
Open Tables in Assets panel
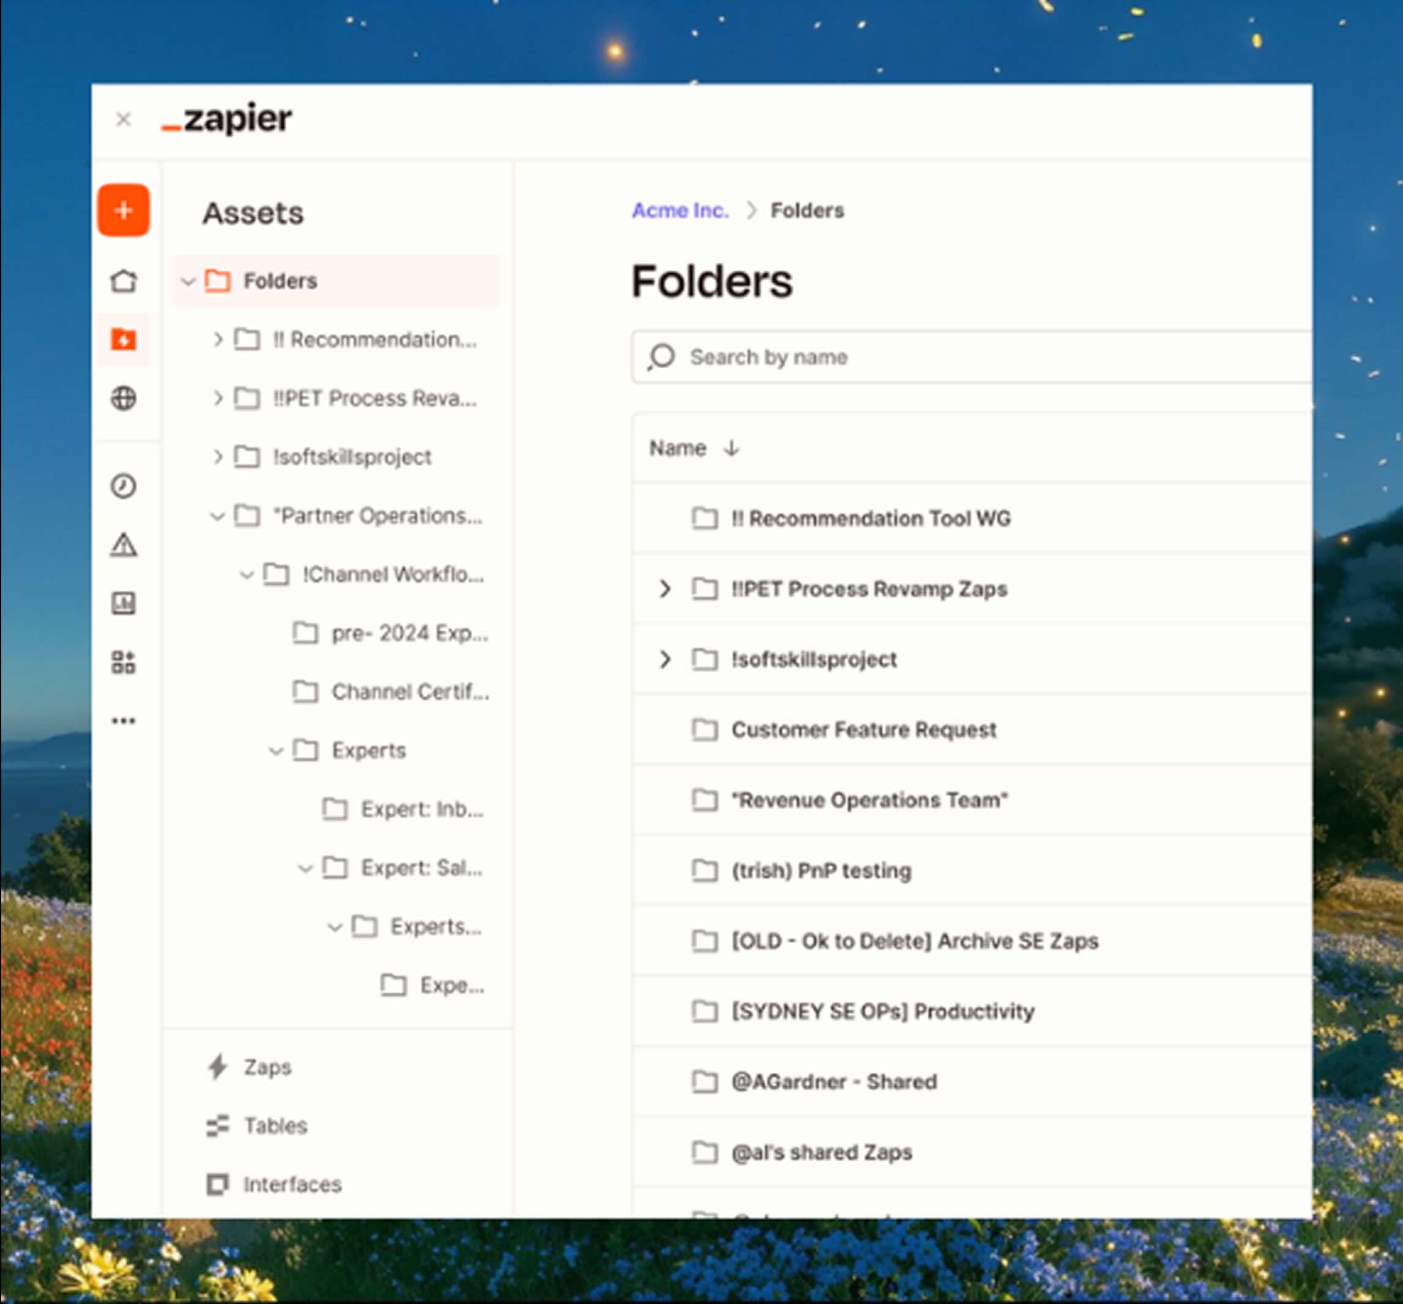(275, 1125)
